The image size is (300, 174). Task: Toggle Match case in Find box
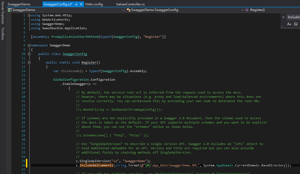289,24
